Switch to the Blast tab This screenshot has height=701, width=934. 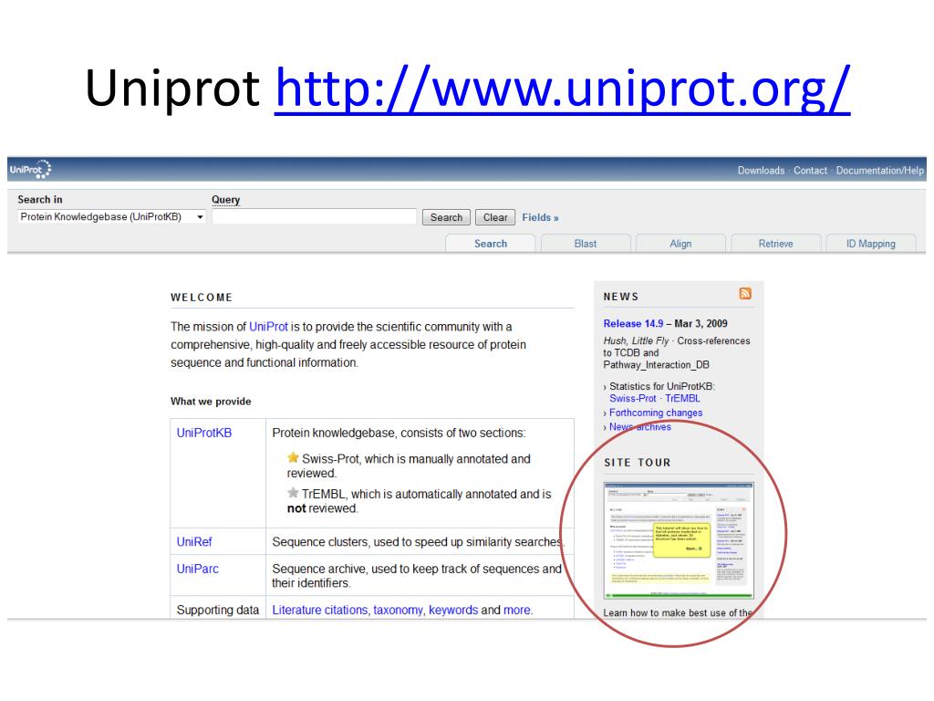click(x=585, y=243)
